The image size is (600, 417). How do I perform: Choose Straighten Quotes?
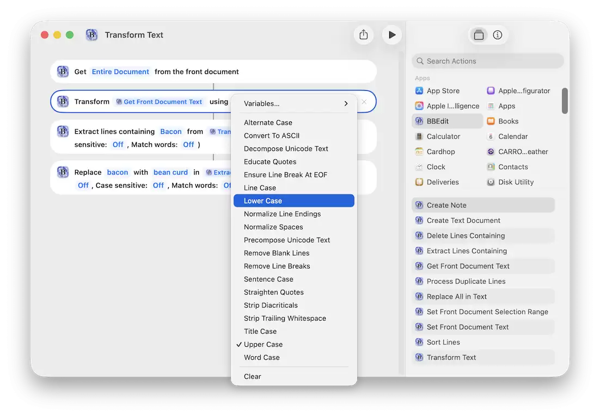(294, 292)
